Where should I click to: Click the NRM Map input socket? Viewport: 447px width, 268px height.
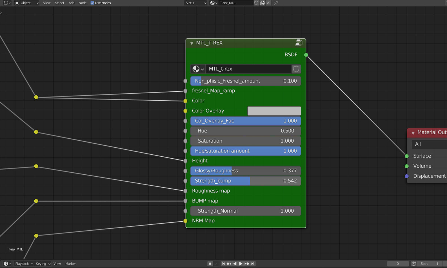[x=185, y=221]
